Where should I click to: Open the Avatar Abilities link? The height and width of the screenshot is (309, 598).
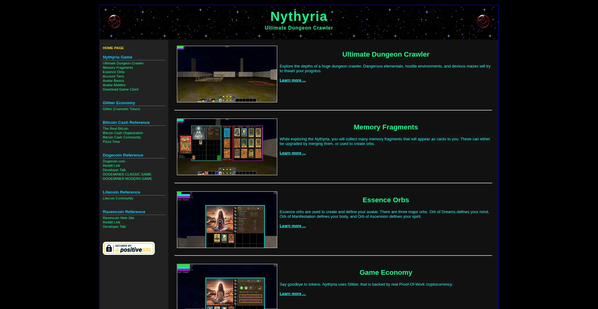114,85
